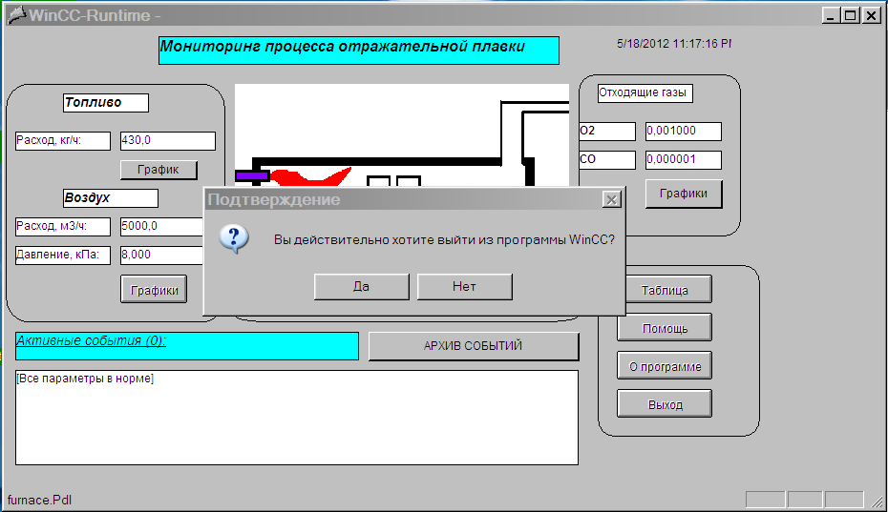
Task: Minimize the WinCC-Runtime window
Action: pos(831,15)
